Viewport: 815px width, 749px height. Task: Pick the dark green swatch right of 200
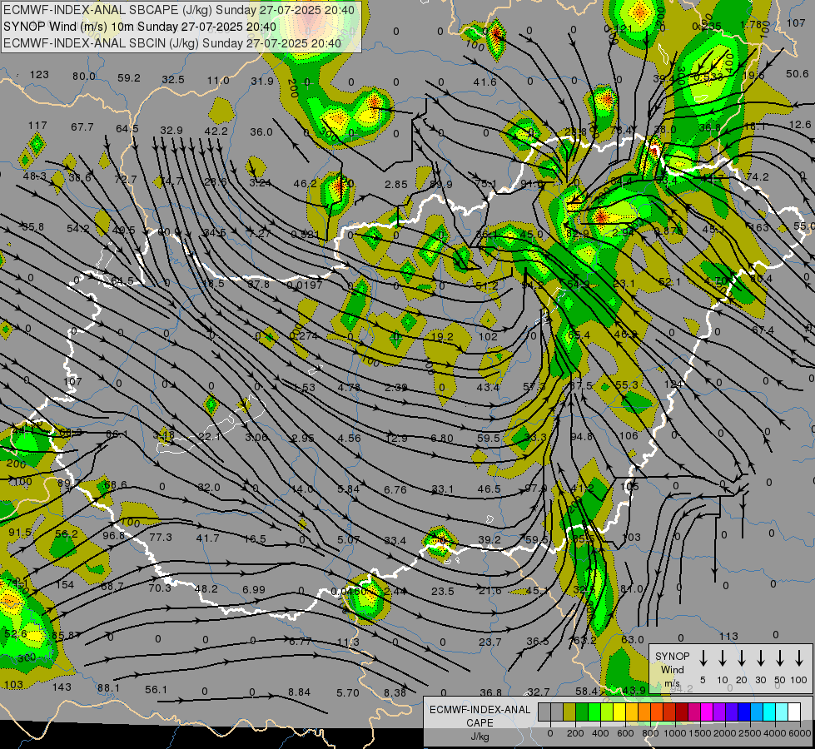click(582, 712)
